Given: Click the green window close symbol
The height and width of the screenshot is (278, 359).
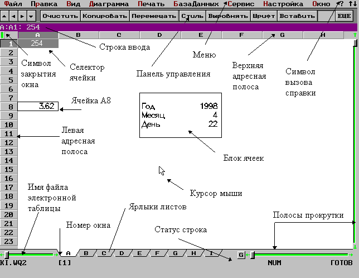Looking at the screenshot, I should pos(2,35).
